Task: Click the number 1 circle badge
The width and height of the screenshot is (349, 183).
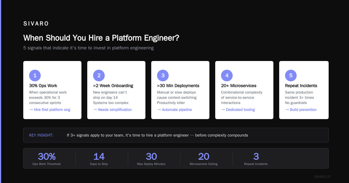Action: [35, 76]
